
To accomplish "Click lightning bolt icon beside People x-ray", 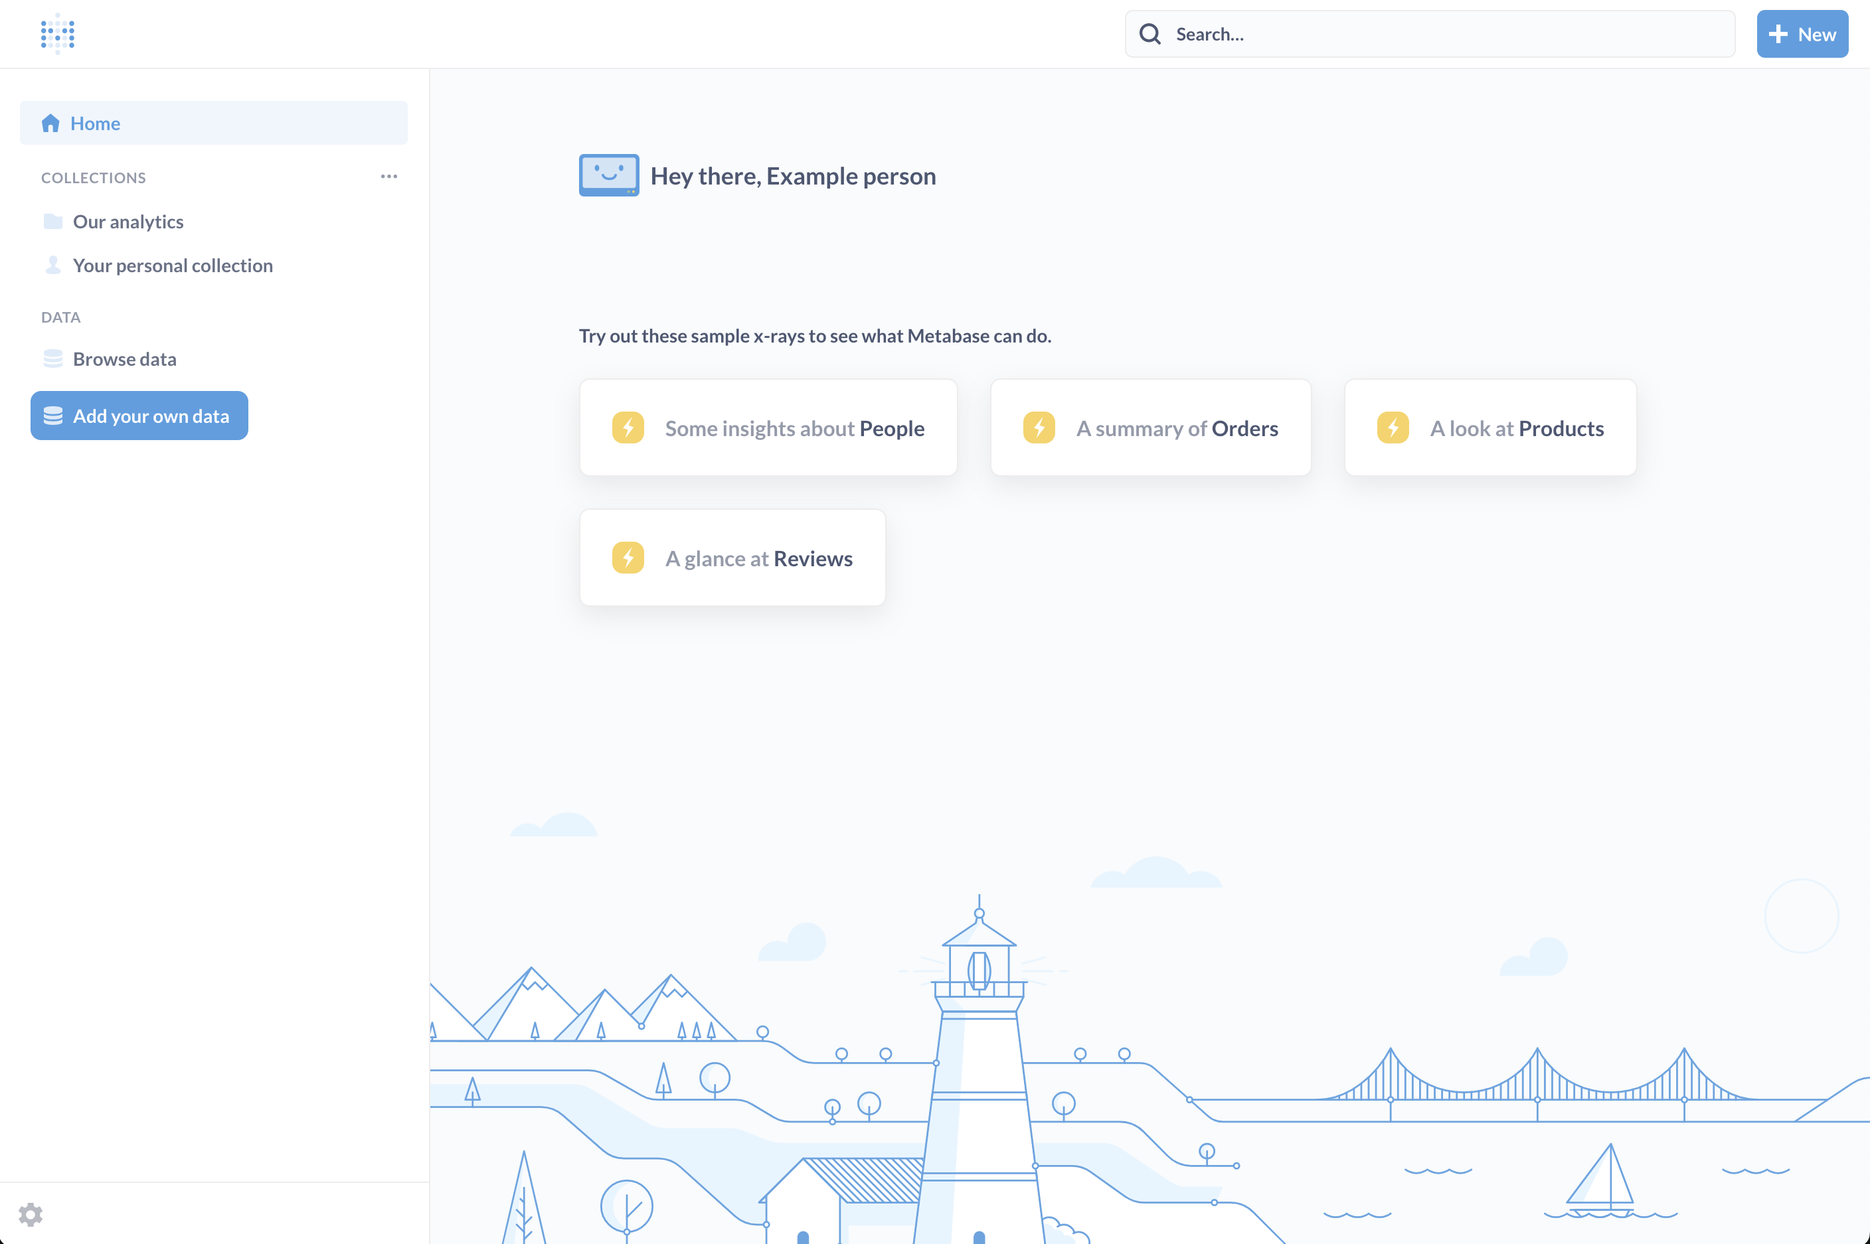I will (x=628, y=428).
